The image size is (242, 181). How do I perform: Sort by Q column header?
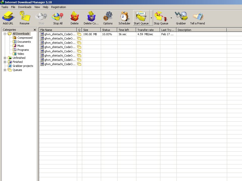(x=79, y=30)
